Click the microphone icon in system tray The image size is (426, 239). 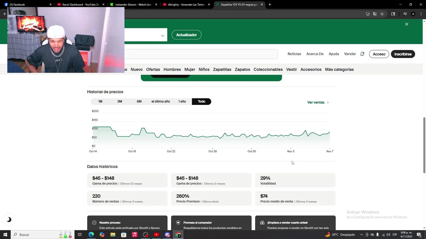[x=377, y=235]
